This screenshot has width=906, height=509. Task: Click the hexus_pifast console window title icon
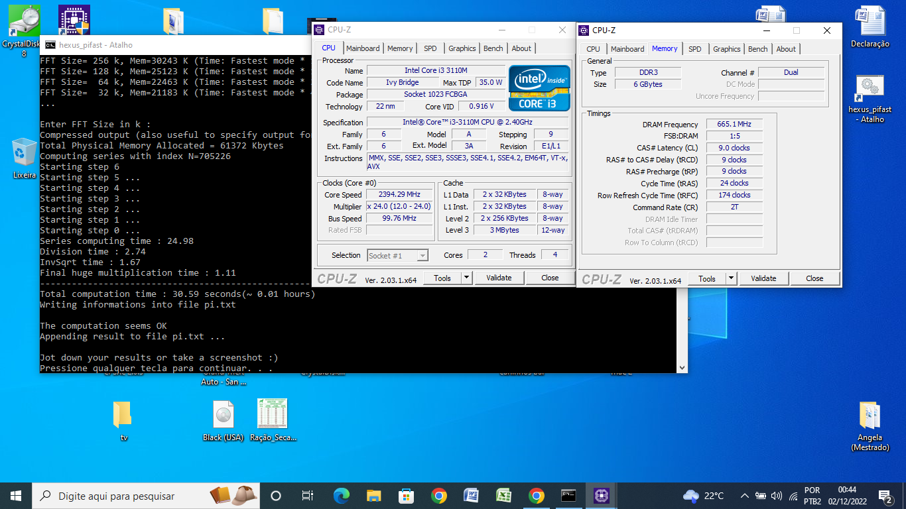(x=50, y=45)
